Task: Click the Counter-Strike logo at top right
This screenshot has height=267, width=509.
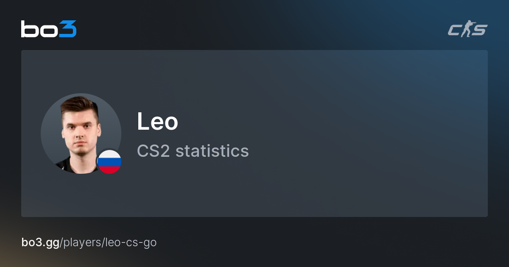Action: 467,30
